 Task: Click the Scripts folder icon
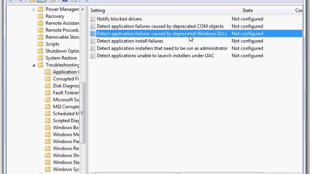[40, 44]
